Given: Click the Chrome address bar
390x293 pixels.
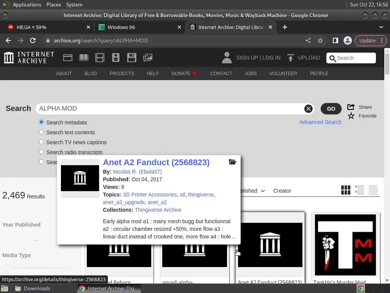Looking at the screenshot, I should click(174, 40).
